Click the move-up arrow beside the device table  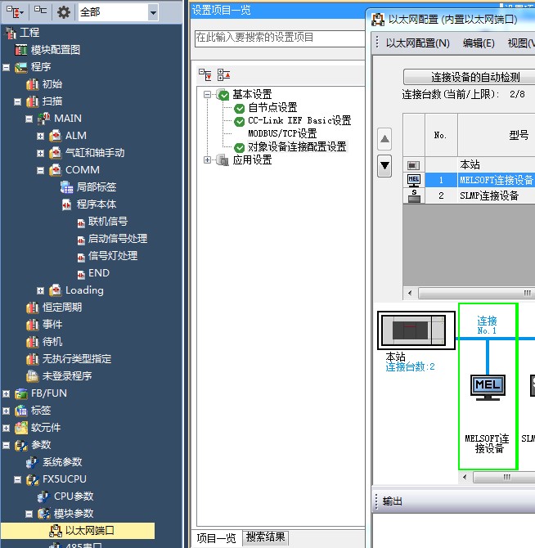pos(384,138)
